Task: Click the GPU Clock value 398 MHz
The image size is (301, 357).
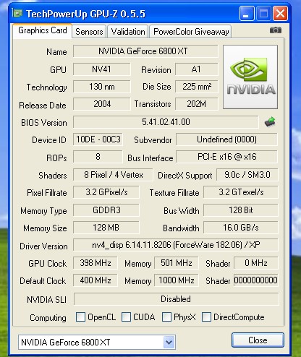Action: (96, 263)
